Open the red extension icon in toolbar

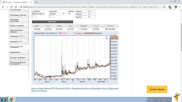coord(170,7)
